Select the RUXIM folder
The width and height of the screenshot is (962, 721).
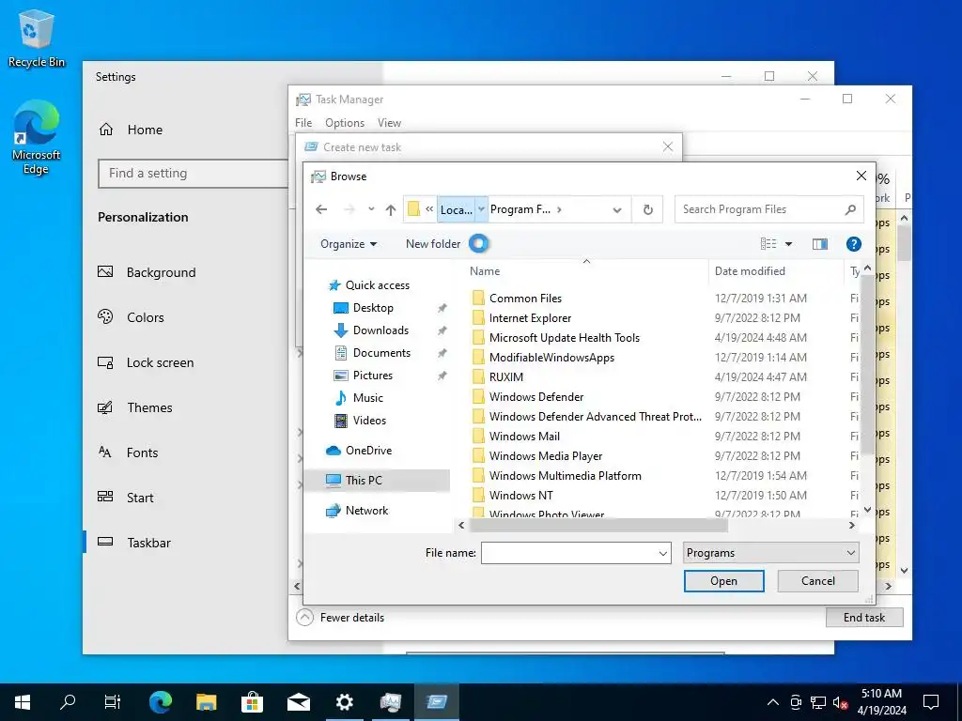tap(506, 377)
